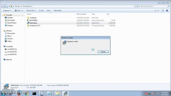Sort files by Size column
The height and width of the screenshot is (96, 171).
108,14
